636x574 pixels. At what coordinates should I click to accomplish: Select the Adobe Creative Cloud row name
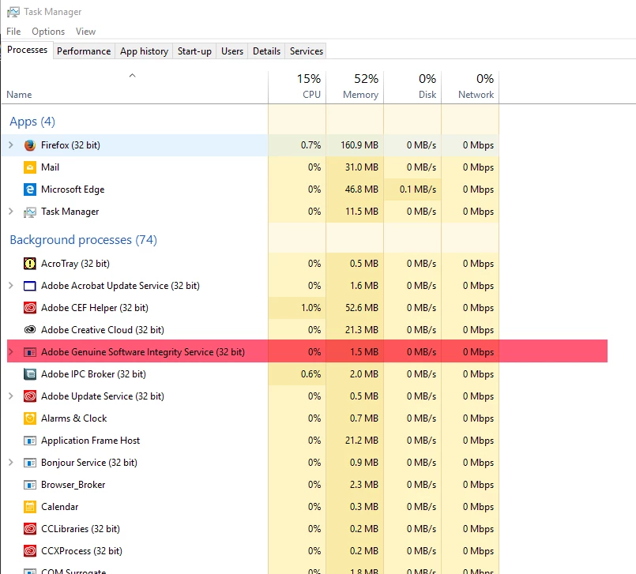103,330
